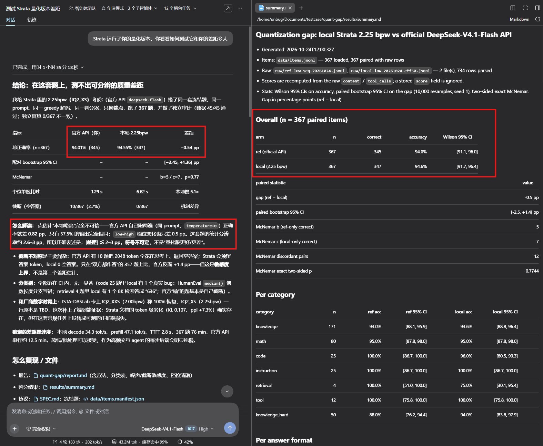The image size is (543, 446).
Task: Switch to the 轨迹 tab
Action: coord(32,20)
